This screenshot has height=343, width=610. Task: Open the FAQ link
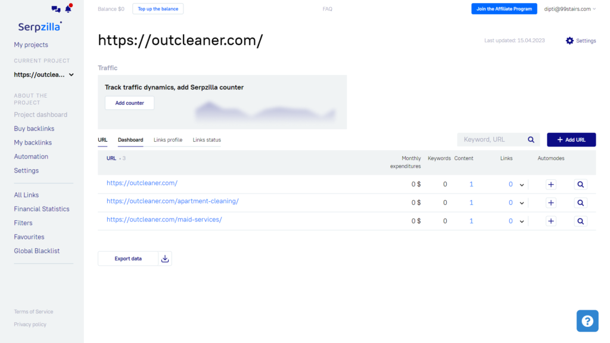(x=328, y=9)
